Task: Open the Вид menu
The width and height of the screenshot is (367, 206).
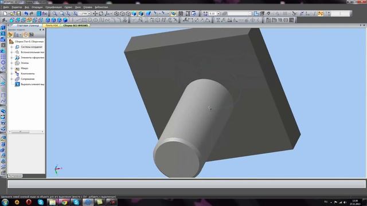Action: coord(27,7)
